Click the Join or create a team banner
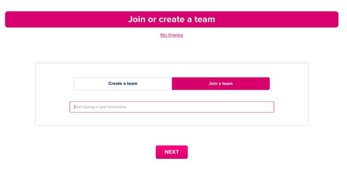This screenshot has width=347, height=169. pos(171,19)
